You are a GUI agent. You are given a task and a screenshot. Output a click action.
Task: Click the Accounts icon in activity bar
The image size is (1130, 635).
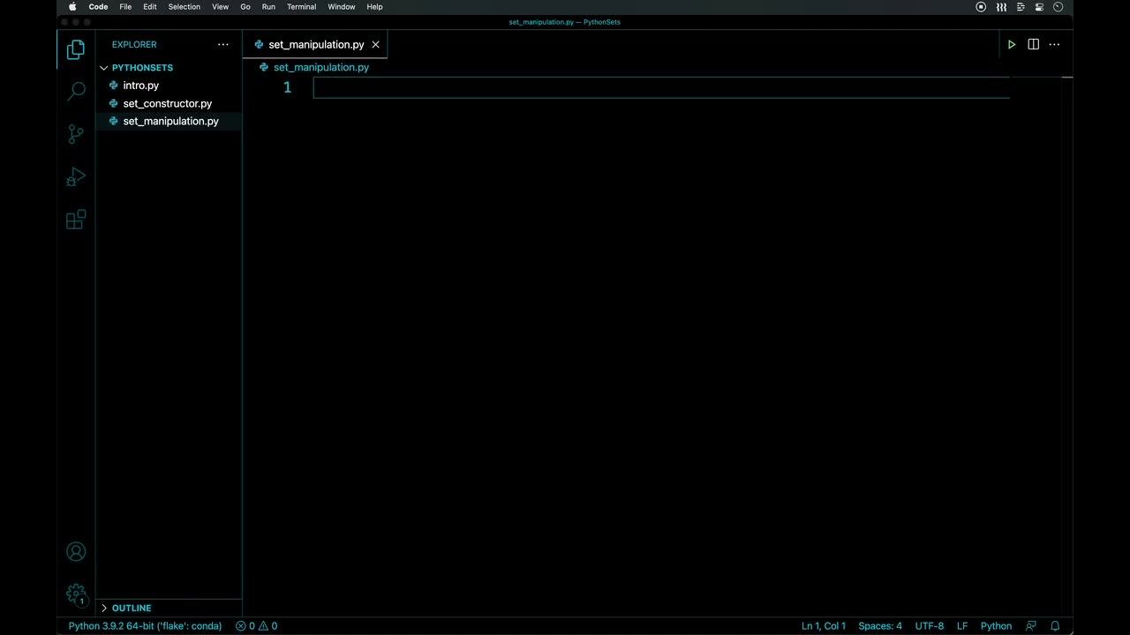click(76, 552)
